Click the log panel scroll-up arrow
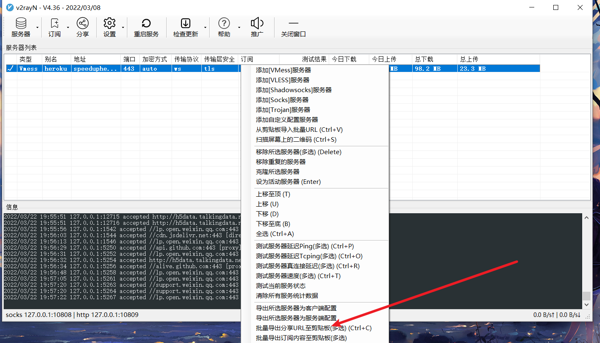Image resolution: width=600 pixels, height=343 pixels. pyautogui.click(x=586, y=217)
